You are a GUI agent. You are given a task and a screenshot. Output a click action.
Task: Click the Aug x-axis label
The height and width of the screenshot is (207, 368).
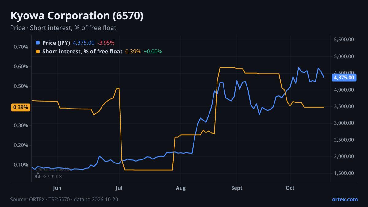181,188
